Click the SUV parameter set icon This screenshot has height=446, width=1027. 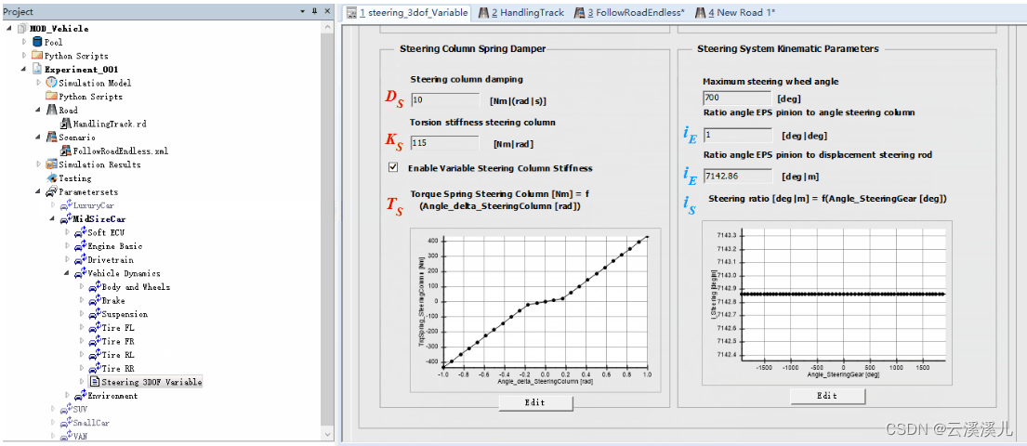pos(66,410)
